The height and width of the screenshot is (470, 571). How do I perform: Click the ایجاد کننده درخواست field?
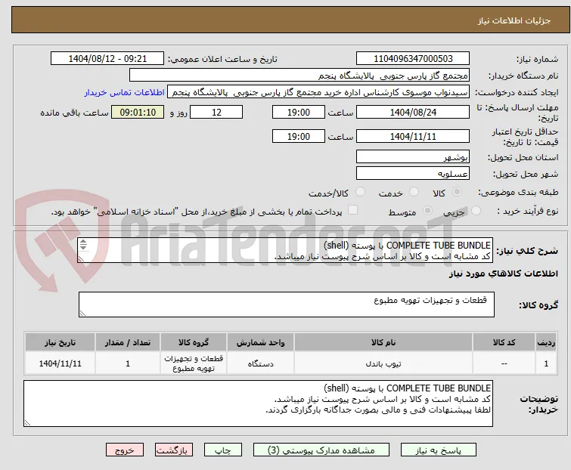[318, 92]
